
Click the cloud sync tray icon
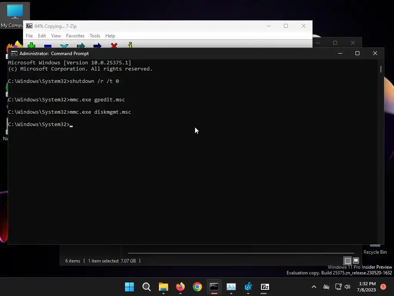pyautogui.click(x=326, y=287)
